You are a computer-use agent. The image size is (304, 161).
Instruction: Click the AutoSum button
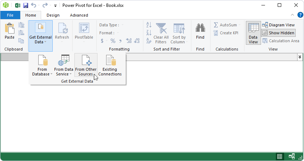tap(226, 25)
